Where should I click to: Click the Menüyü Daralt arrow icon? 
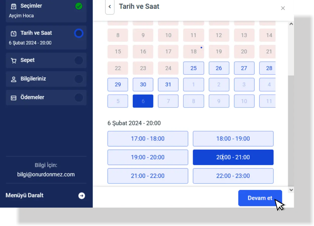pyautogui.click(x=82, y=196)
